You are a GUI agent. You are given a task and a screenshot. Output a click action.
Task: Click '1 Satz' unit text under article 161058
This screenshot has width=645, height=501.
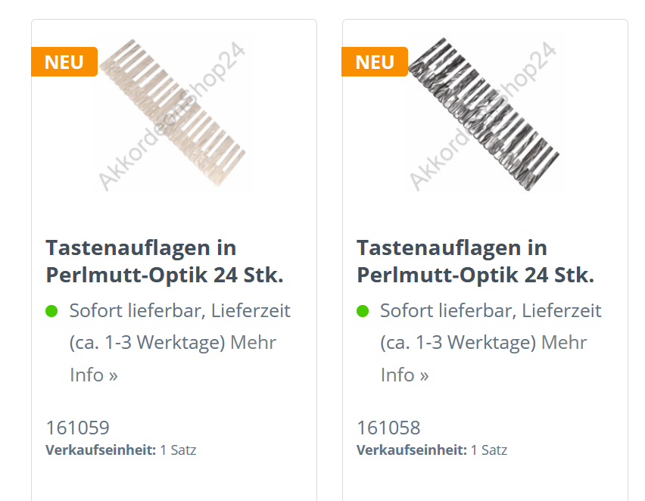489,450
